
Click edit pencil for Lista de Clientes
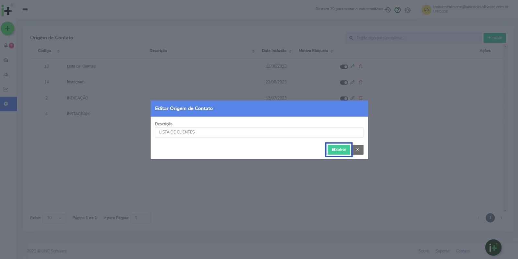(x=353, y=66)
